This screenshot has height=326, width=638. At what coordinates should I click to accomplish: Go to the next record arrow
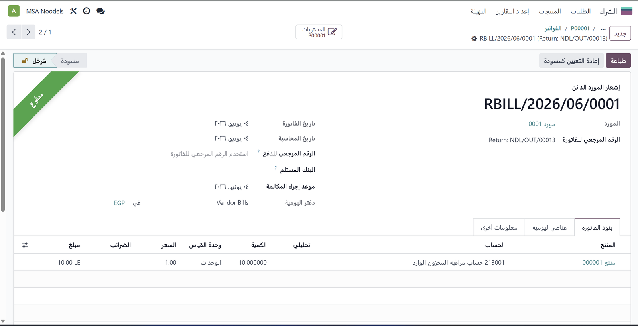click(x=28, y=32)
